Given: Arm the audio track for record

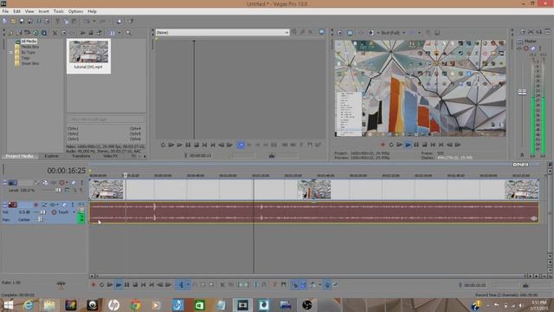Looking at the screenshot, I should [x=35, y=205].
